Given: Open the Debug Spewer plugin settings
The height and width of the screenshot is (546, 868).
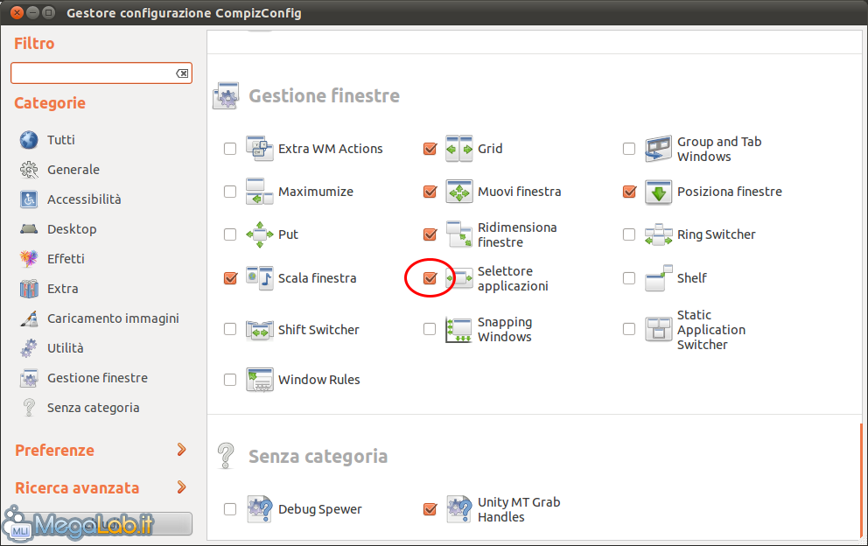Looking at the screenshot, I should tap(320, 509).
